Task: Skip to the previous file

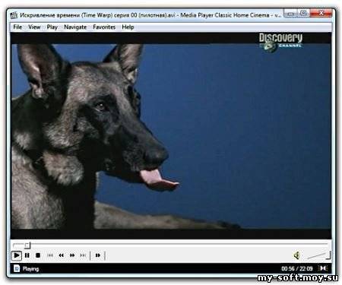Action: click(50, 255)
